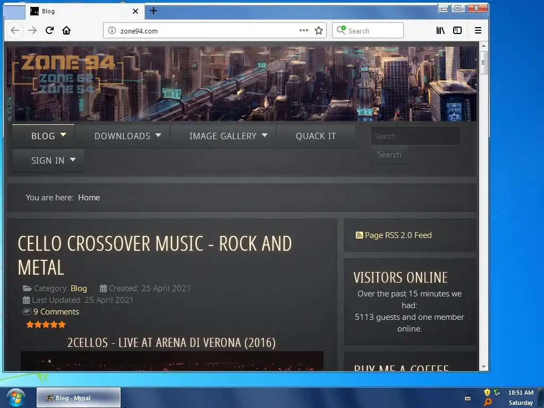
Task: Click the orange RSS feed icon
Action: point(360,235)
